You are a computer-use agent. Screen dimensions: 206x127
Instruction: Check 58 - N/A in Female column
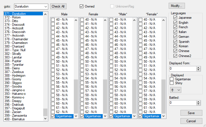coord(82,95)
